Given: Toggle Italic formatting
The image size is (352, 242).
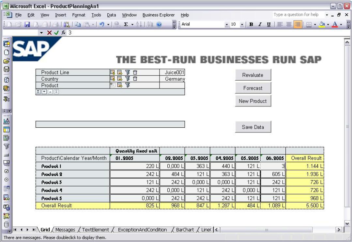Looking at the screenshot, I should click(x=260, y=24).
